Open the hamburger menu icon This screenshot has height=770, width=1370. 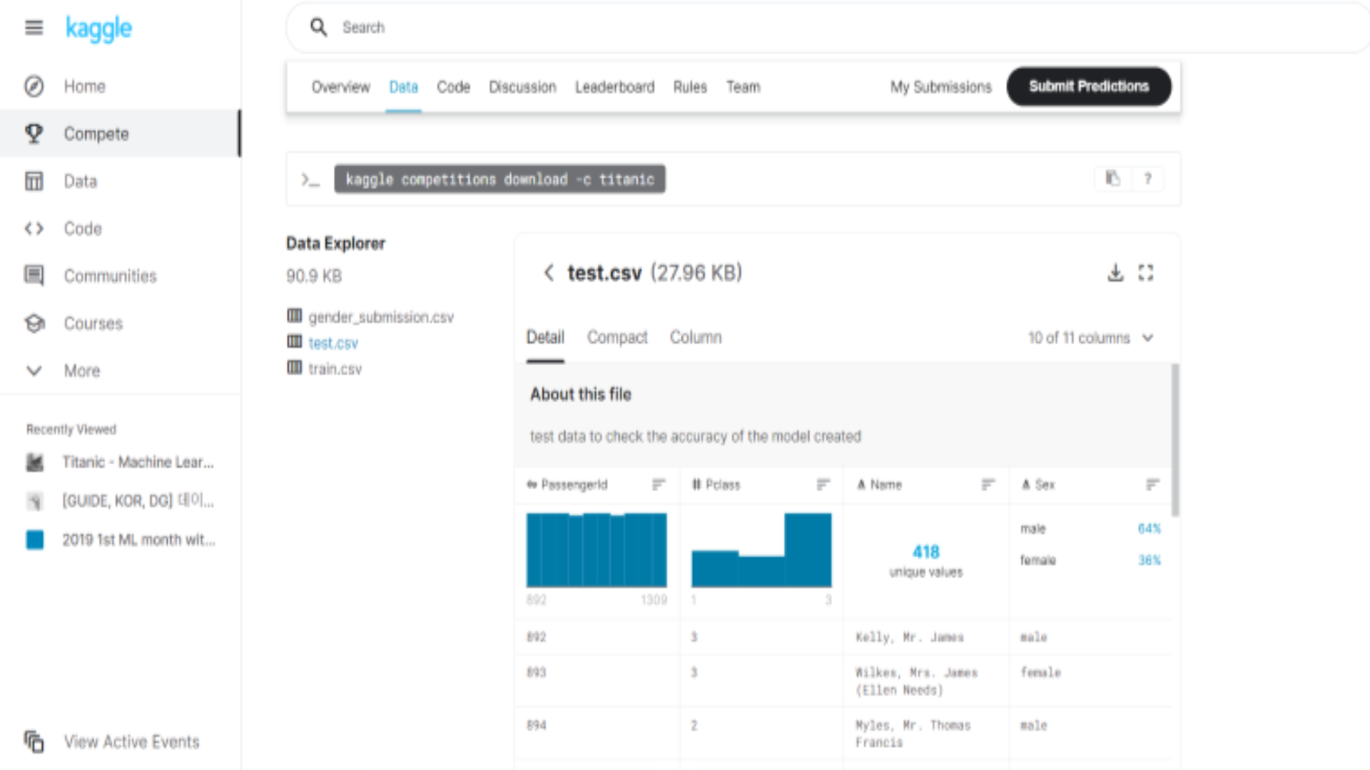tap(34, 28)
